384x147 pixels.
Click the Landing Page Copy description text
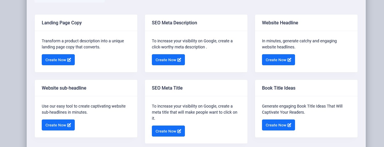(x=83, y=44)
